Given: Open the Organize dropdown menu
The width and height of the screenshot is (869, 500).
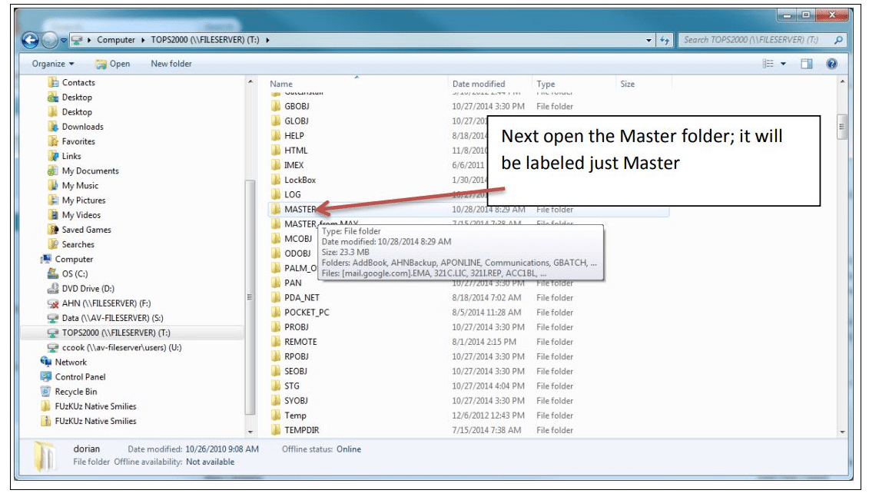Looking at the screenshot, I should pyautogui.click(x=53, y=64).
